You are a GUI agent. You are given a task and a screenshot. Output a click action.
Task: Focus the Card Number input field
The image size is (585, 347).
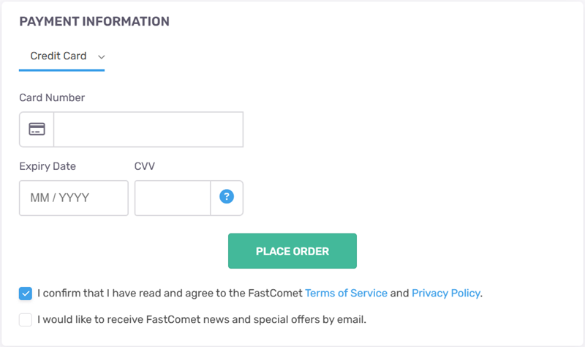pos(148,130)
